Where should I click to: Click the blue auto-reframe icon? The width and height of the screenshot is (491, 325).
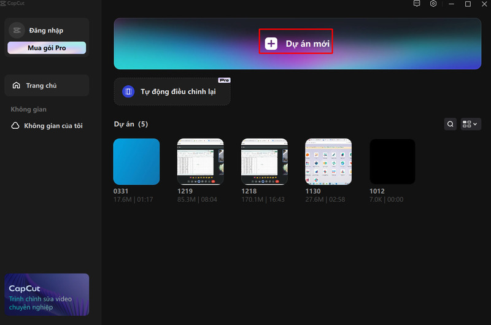pos(128,91)
